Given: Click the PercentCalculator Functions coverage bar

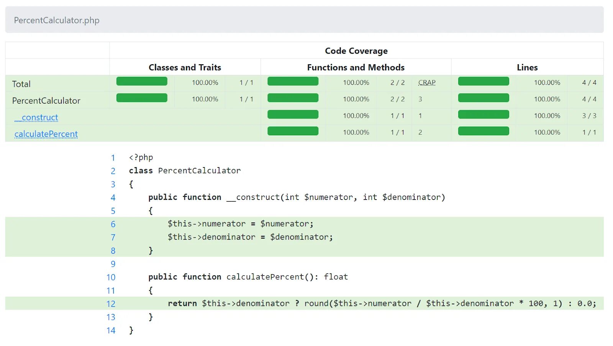Looking at the screenshot, I should tap(293, 98).
